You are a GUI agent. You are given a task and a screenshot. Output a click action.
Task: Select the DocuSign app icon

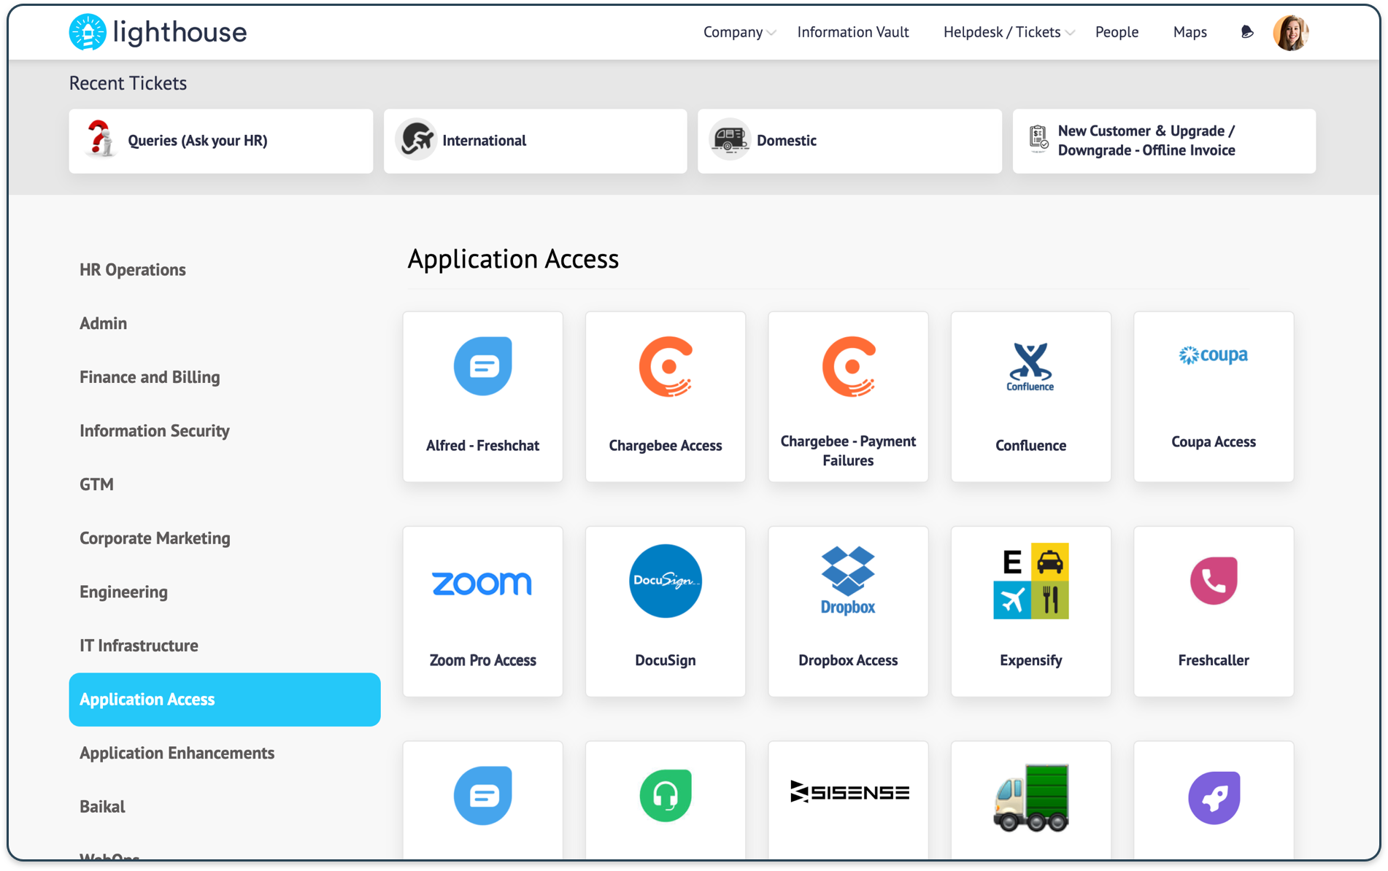click(665, 581)
